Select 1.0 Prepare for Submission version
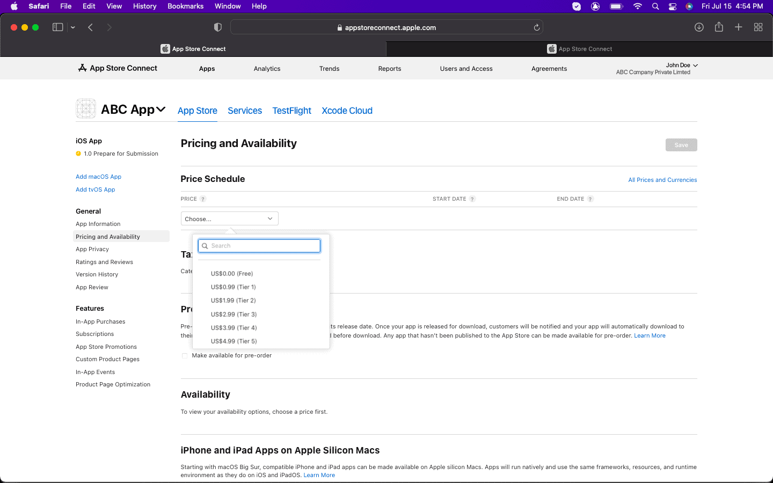 click(121, 154)
